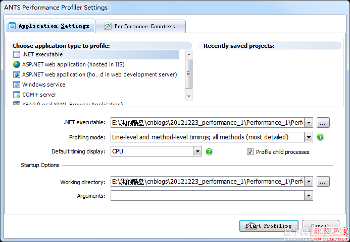Open help for Default timing display

click(209, 152)
